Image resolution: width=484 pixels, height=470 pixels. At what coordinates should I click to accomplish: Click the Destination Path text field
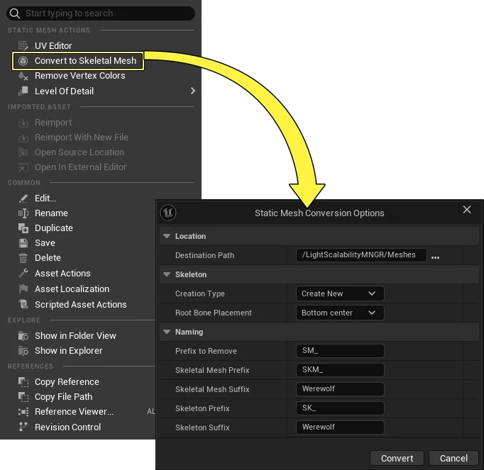(x=361, y=255)
